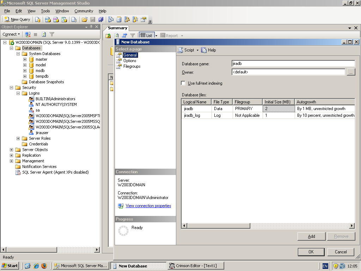Expand the Server Roles node
Screen dimensions: 361x271
(x=18, y=138)
